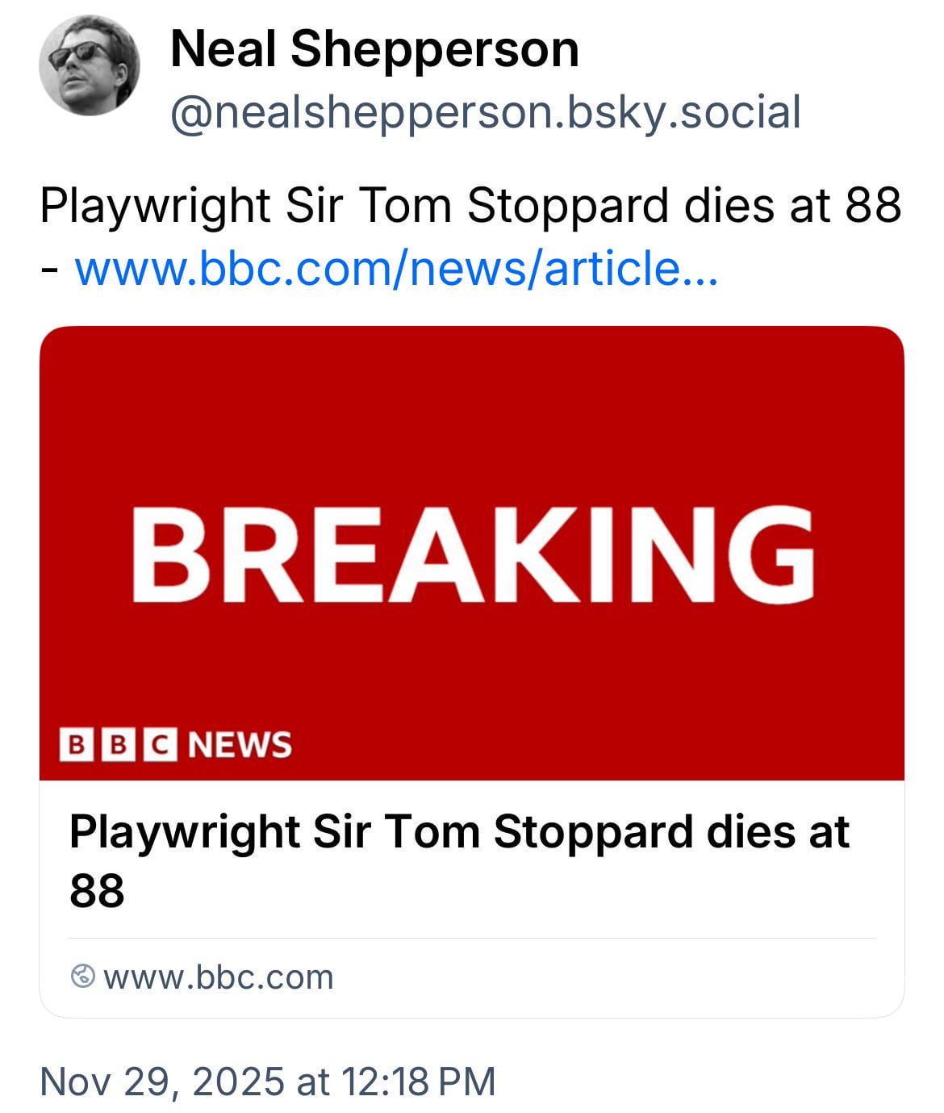The image size is (944, 1113).
Task: Follow the blue www.bbc.com/news/article link
Action: click(x=395, y=268)
